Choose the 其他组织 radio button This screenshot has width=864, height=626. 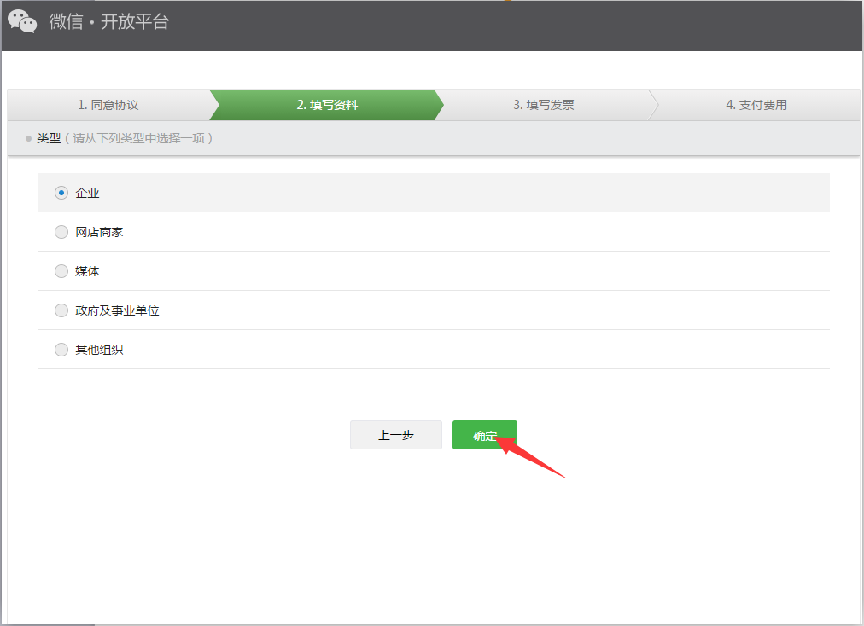61,350
